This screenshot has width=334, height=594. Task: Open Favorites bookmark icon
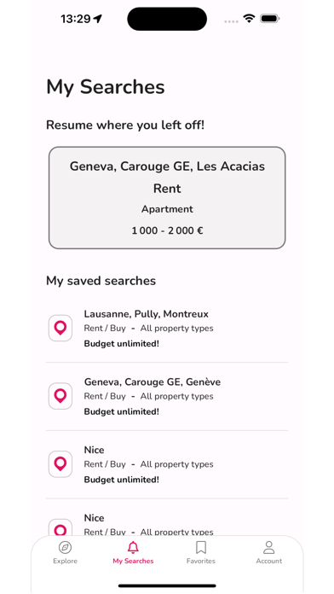[x=201, y=547]
